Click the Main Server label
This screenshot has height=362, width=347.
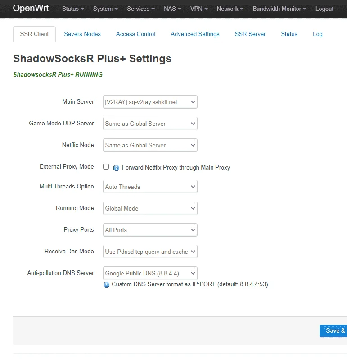tap(78, 101)
